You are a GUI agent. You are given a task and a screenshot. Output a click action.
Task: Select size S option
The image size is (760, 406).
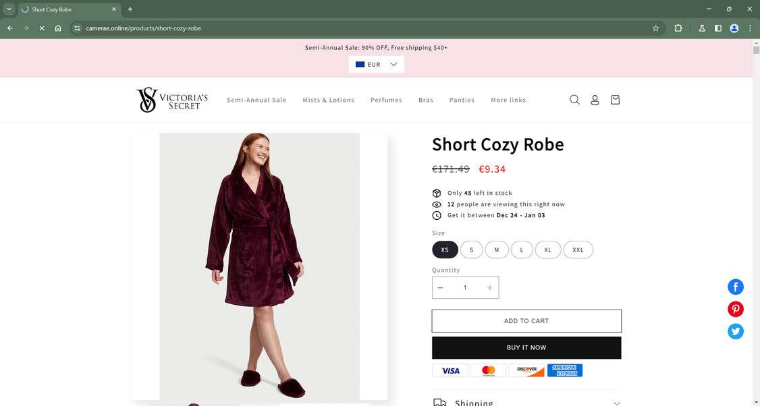(471, 250)
